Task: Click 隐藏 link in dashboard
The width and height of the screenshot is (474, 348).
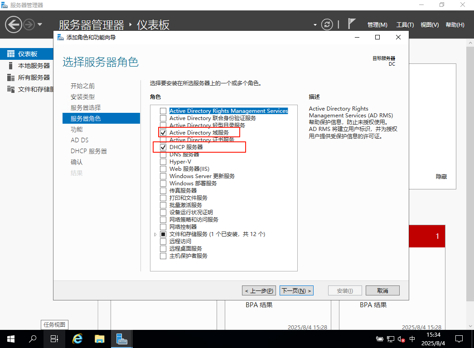Action: [441, 177]
